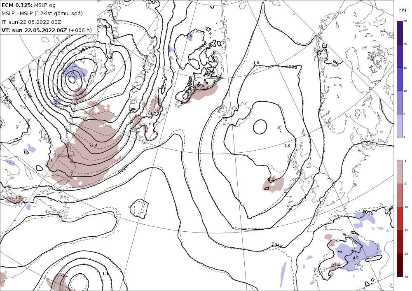Click the '-10' tick label on the red legend
The image size is (412, 291).
tap(406, 207)
